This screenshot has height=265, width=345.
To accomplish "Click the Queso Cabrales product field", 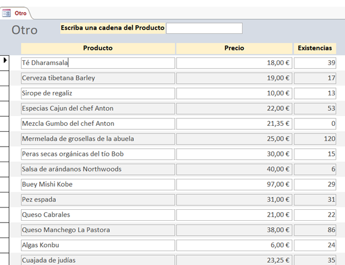I will (x=98, y=214).
